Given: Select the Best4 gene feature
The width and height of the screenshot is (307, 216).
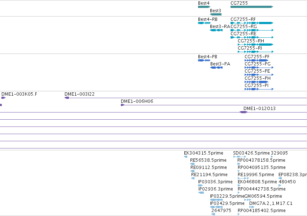Looking at the screenshot, I should 204,7.
